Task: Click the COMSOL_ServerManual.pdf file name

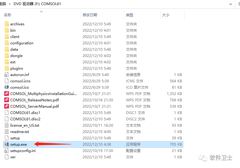Action: coord(35,106)
